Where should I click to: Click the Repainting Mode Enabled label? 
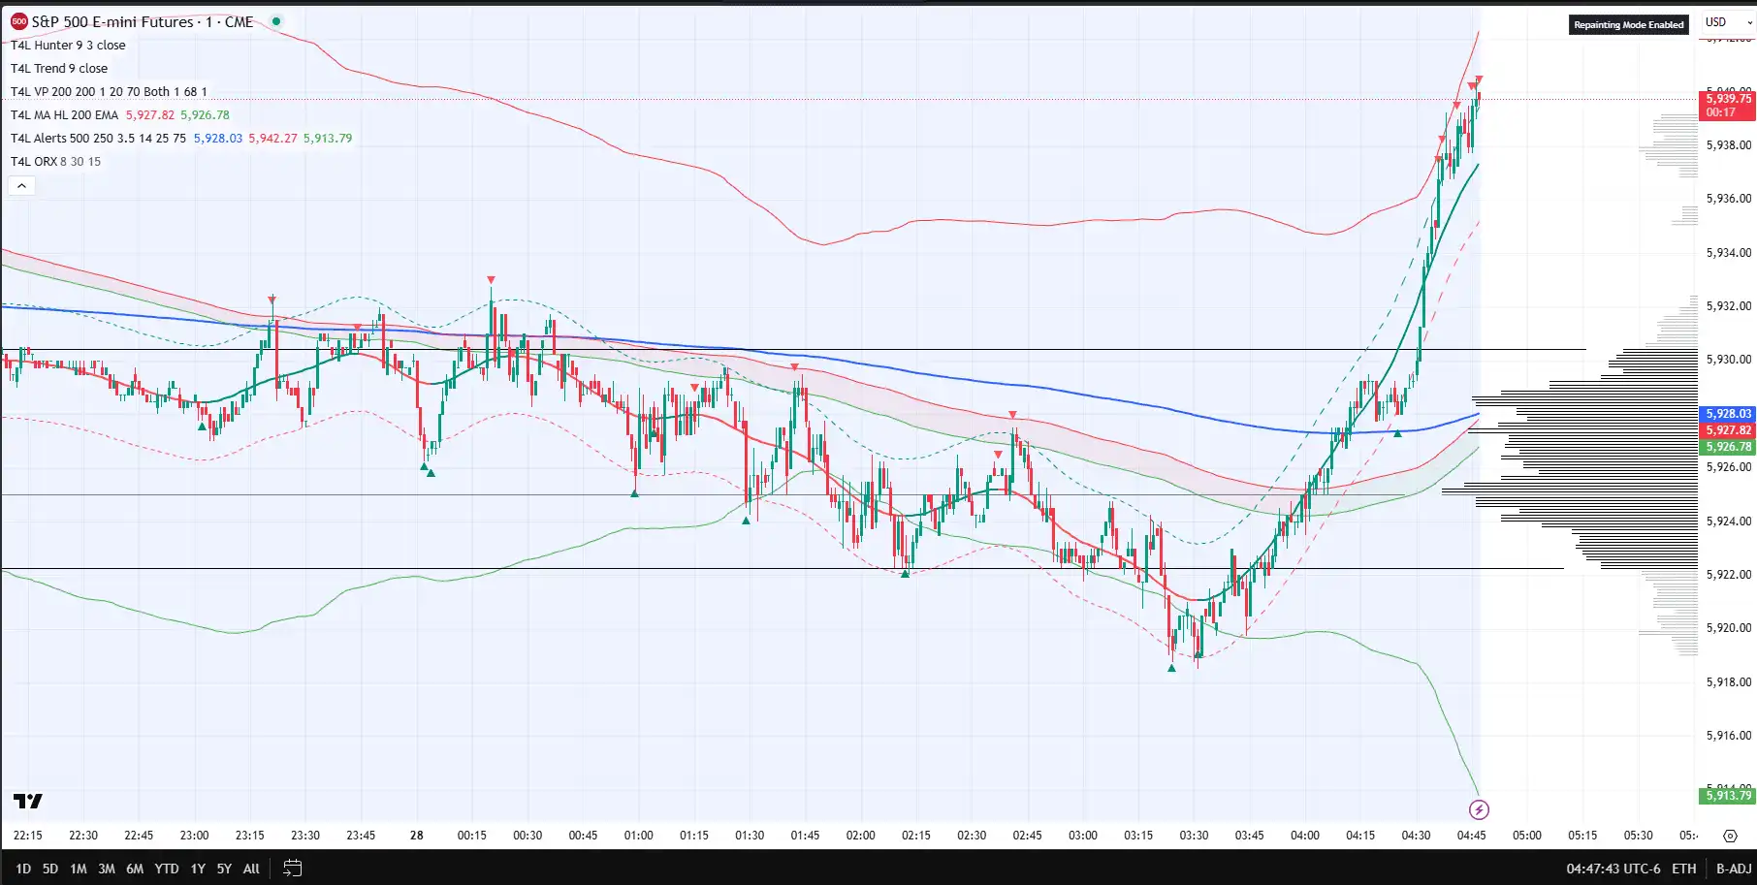(x=1628, y=25)
